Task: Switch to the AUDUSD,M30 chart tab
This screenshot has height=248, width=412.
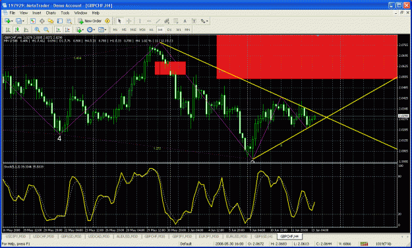Action: click(127, 236)
